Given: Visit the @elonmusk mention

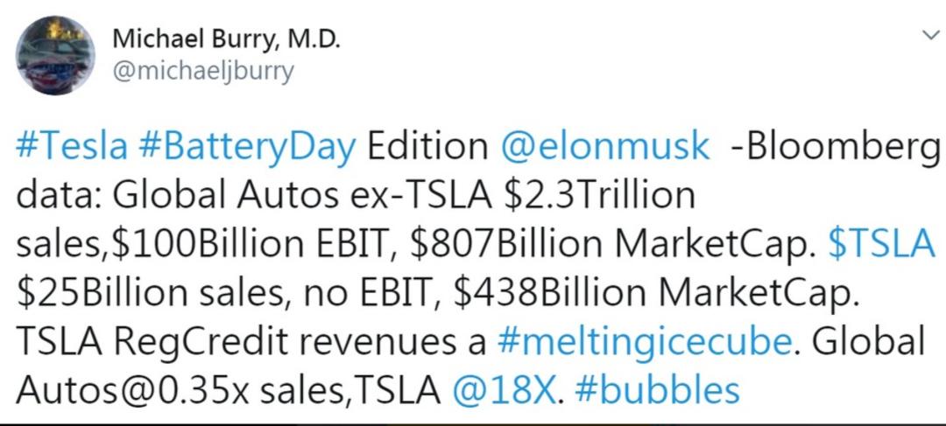Looking at the screenshot, I should (x=604, y=147).
